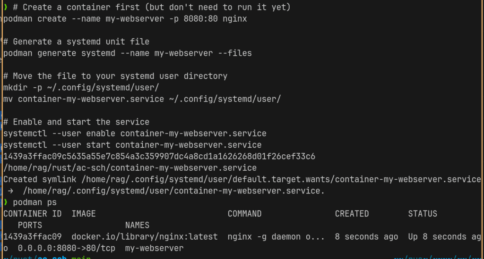Click the NAMES column header

(138, 225)
